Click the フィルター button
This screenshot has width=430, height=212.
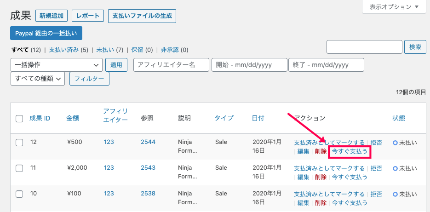pos(89,79)
